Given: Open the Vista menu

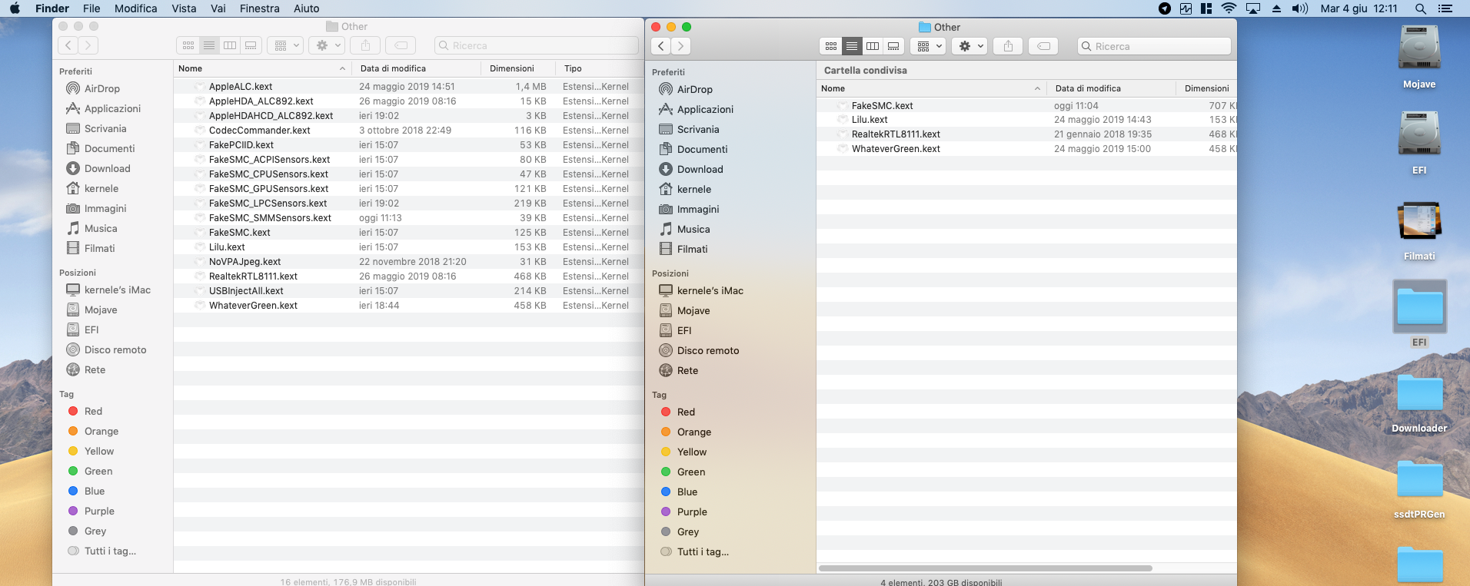Looking at the screenshot, I should 184,8.
